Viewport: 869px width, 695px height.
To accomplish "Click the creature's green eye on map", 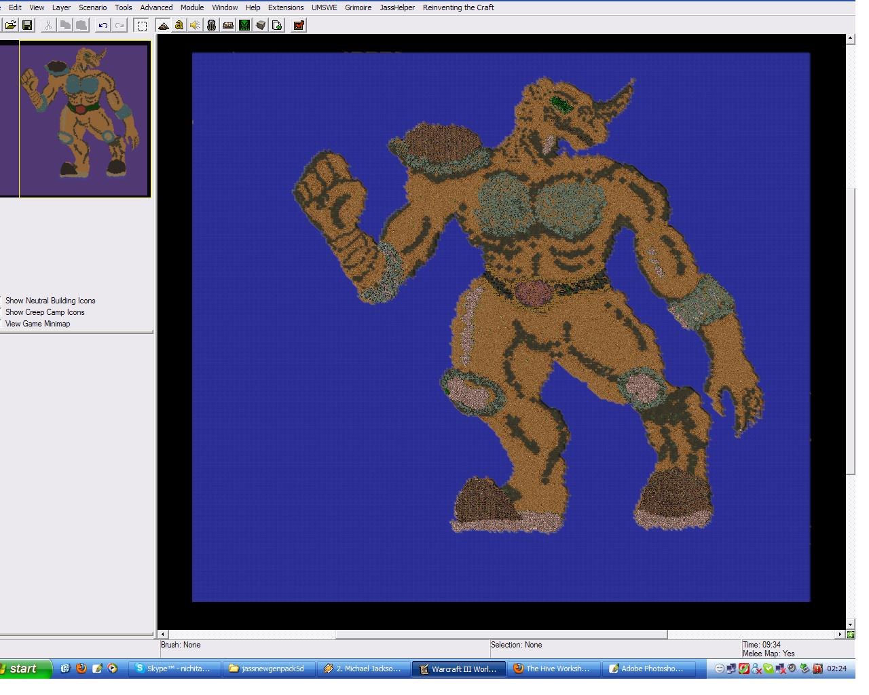I will coord(561,105).
